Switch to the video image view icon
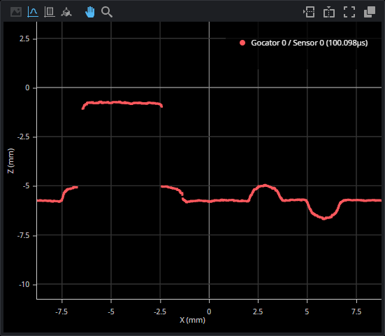This screenshot has height=336, width=385. [16, 12]
